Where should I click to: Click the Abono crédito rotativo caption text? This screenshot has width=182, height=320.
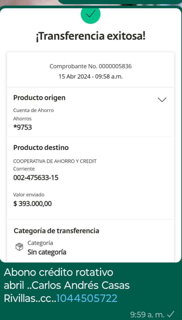pos(59,272)
